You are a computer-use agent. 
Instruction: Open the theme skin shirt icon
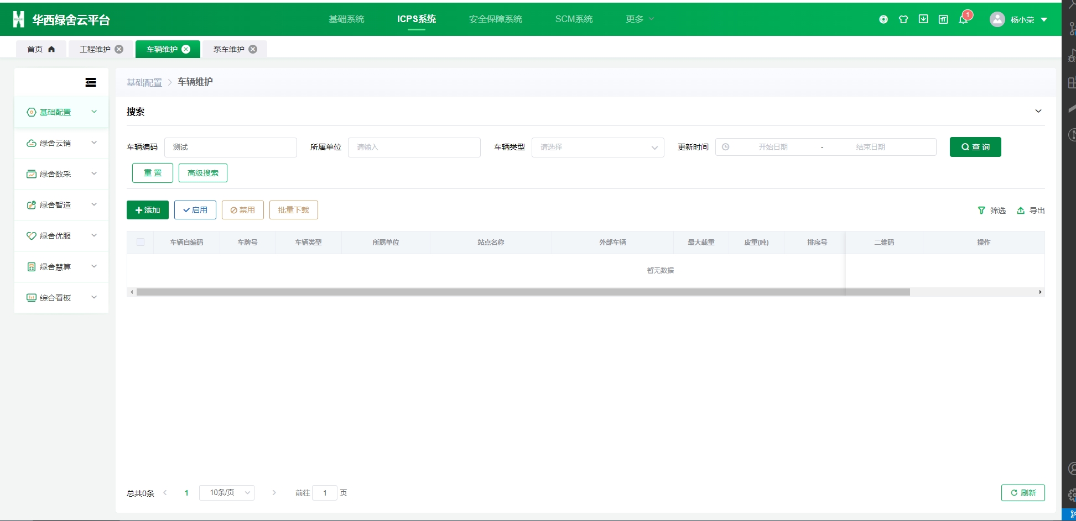coord(903,19)
